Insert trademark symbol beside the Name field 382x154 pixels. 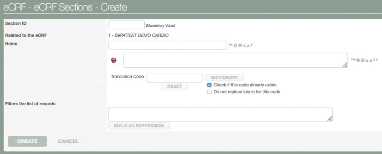click(x=231, y=45)
